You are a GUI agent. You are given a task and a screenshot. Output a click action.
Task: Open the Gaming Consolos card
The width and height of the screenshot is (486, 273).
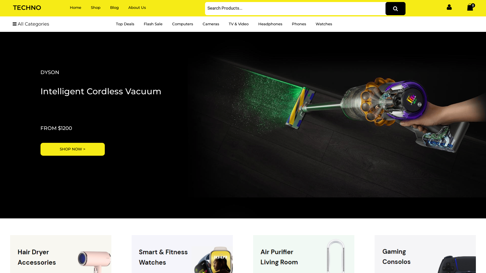(x=425, y=254)
